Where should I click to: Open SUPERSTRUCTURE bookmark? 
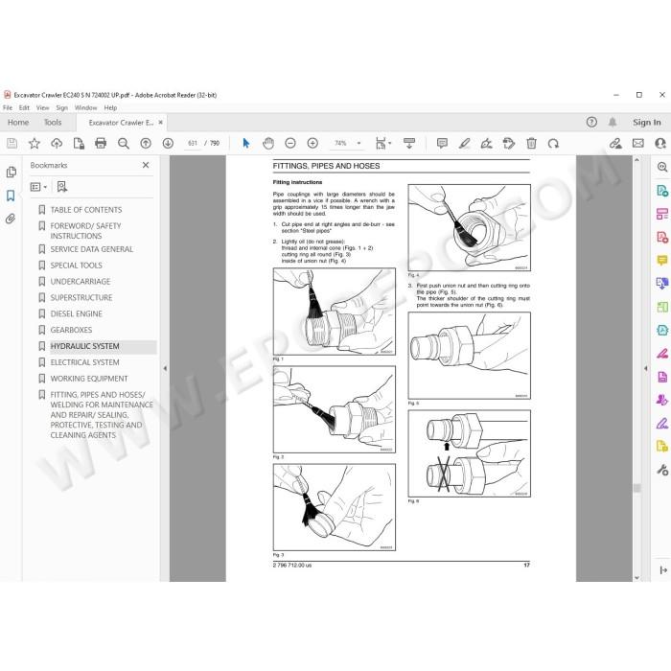[x=81, y=297]
